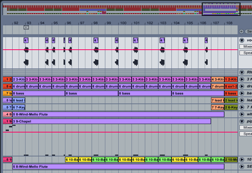Collapse the pipe organ track fold arrow
The image size is (252, 173).
242,121
